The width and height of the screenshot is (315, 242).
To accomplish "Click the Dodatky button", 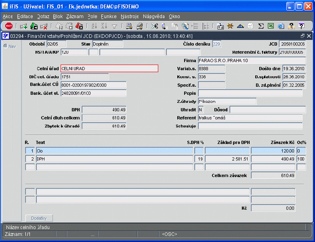I will (x=39, y=218).
